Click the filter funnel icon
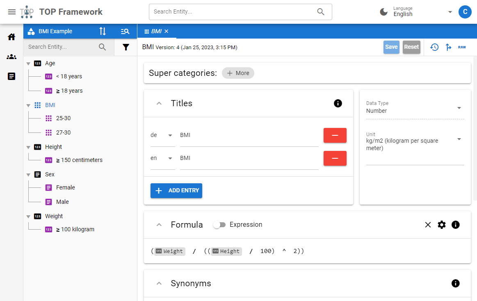477x301 pixels. coord(126,47)
